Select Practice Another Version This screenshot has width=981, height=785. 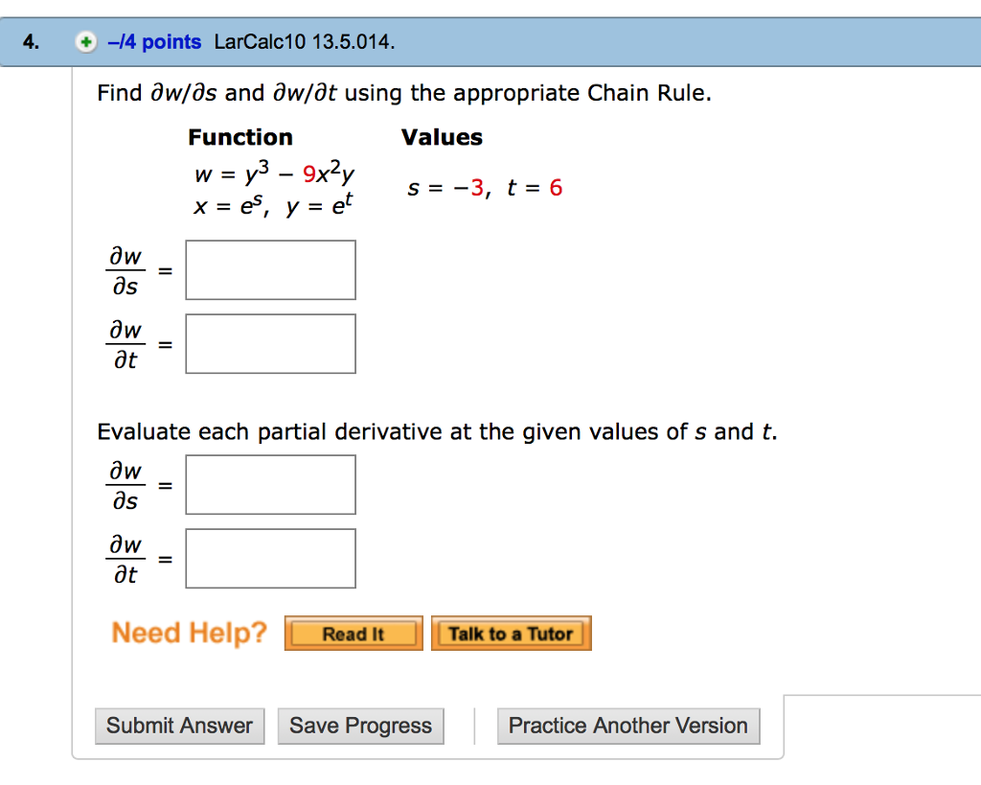(627, 726)
